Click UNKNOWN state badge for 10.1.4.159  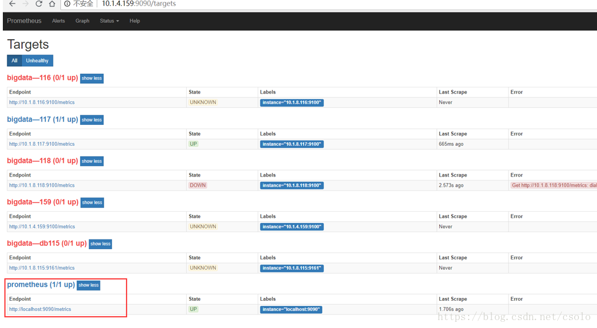click(203, 226)
